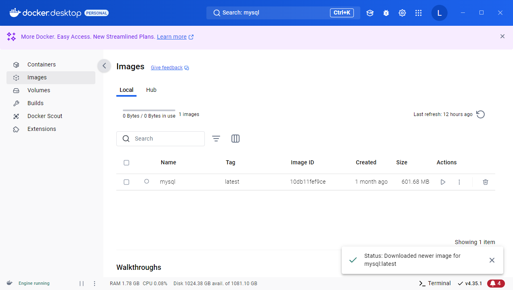Sort by the Tag column header
This screenshot has height=290, width=513.
(230, 162)
